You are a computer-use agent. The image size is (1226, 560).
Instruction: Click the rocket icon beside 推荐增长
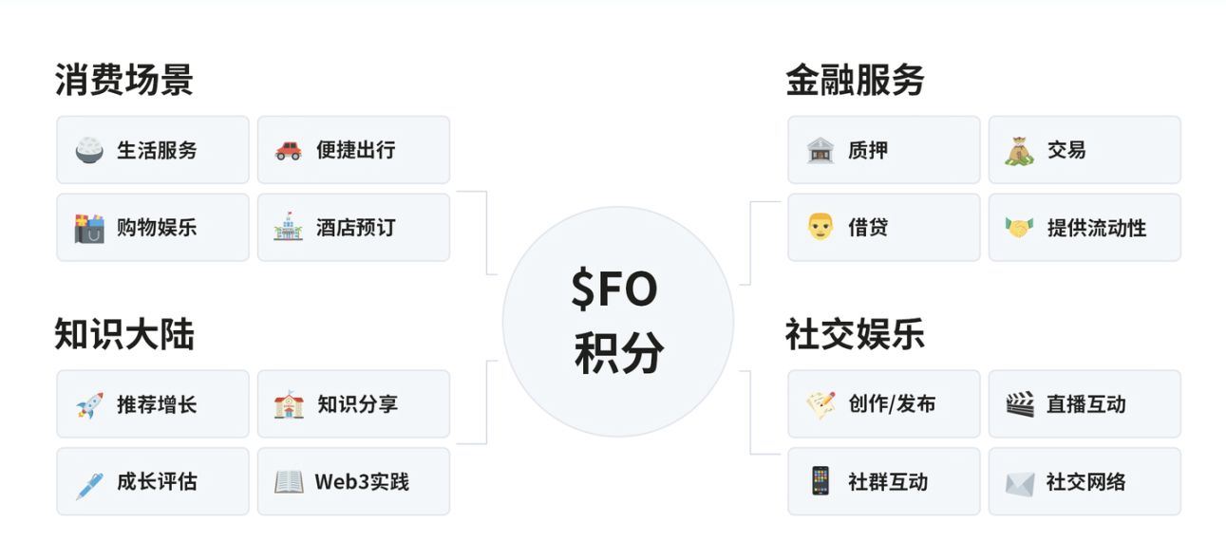tap(89, 404)
